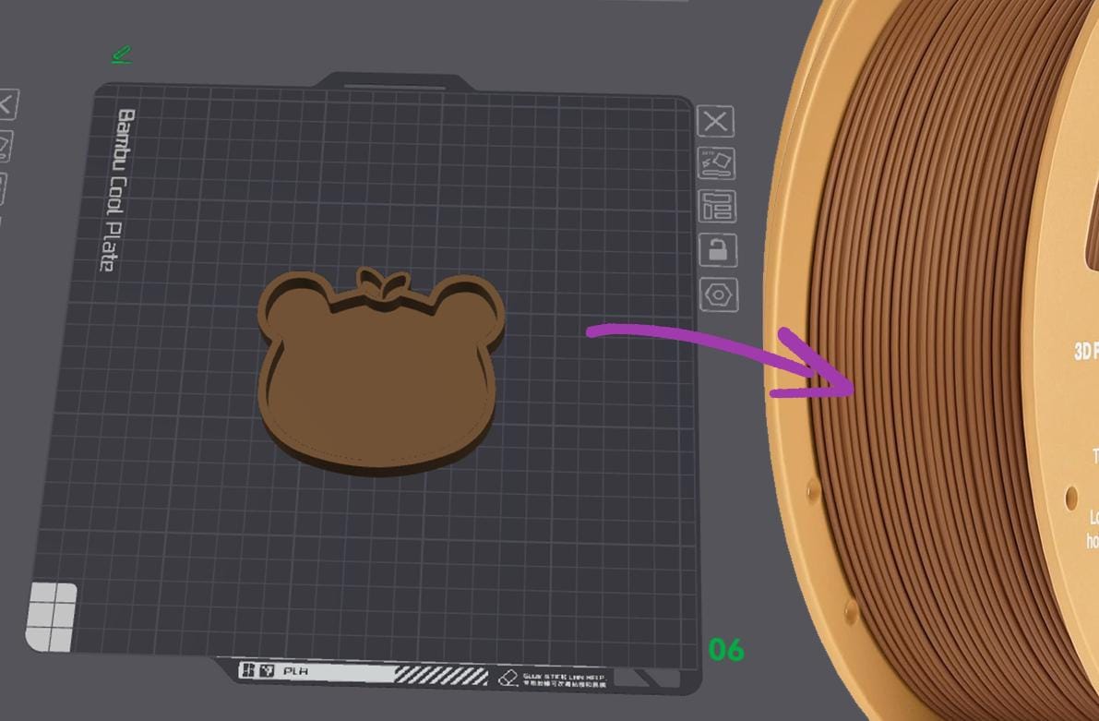Click the left-edge X icon of adjacent plate
This screenshot has height=721, width=1099.
7,105
